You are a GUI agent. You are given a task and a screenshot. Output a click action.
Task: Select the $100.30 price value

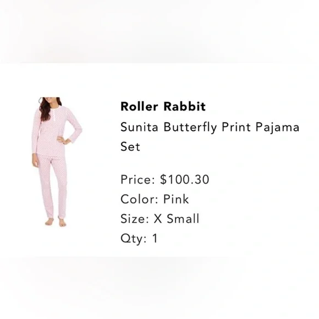pos(184,179)
